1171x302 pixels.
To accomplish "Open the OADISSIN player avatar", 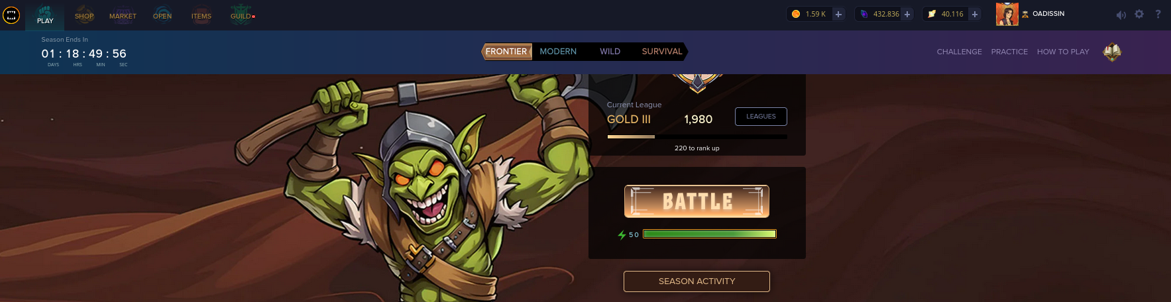I will [1007, 14].
